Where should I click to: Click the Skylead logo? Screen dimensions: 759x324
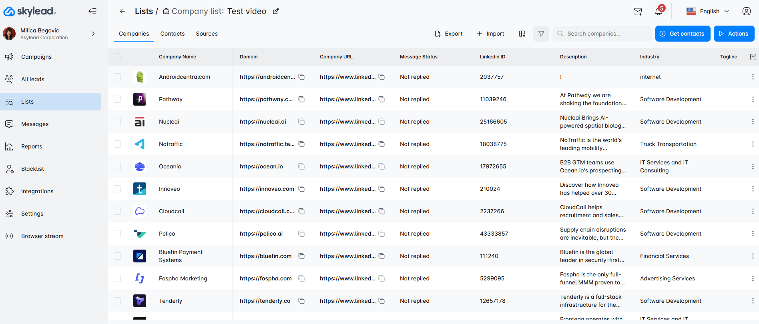coord(30,11)
